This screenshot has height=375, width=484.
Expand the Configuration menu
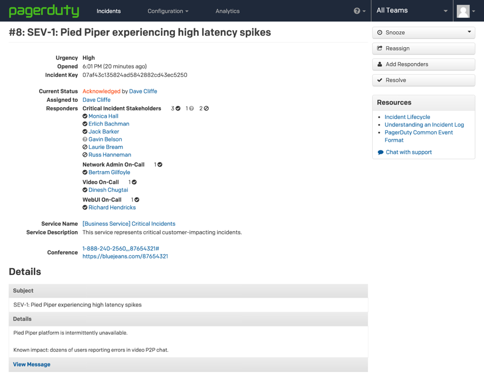coord(168,11)
